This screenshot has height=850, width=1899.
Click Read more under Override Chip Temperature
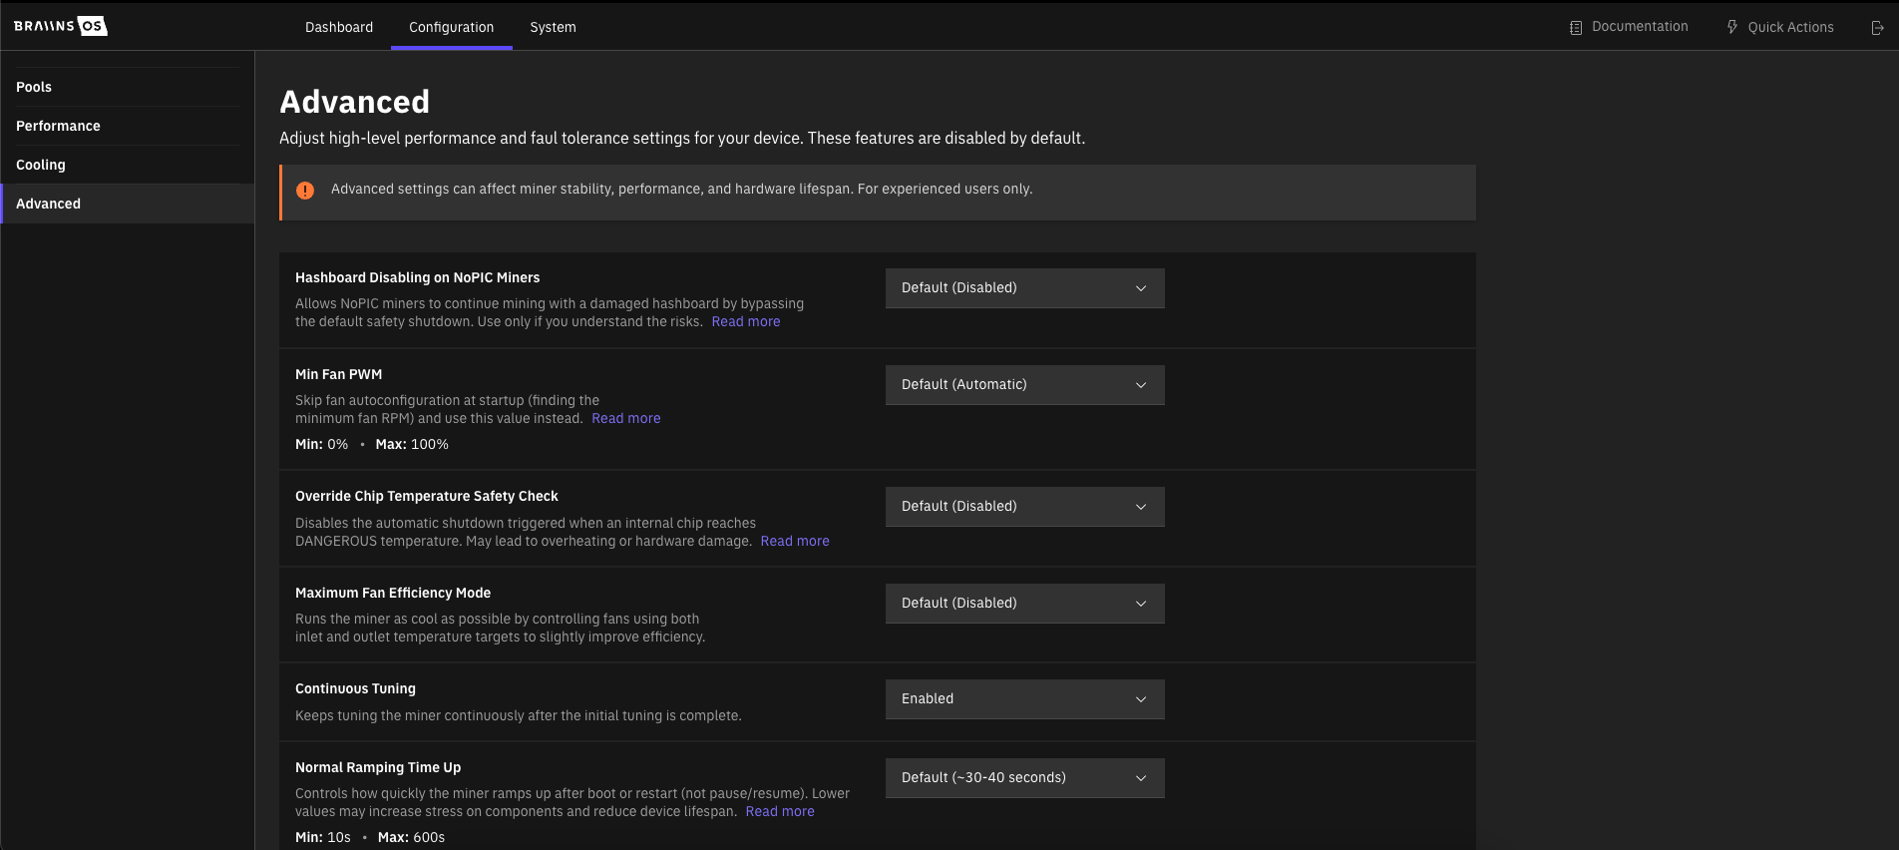coord(795,541)
